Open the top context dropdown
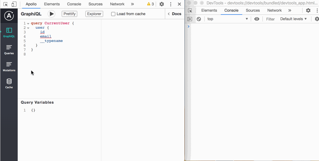The height and width of the screenshot is (161, 319). 228,19
